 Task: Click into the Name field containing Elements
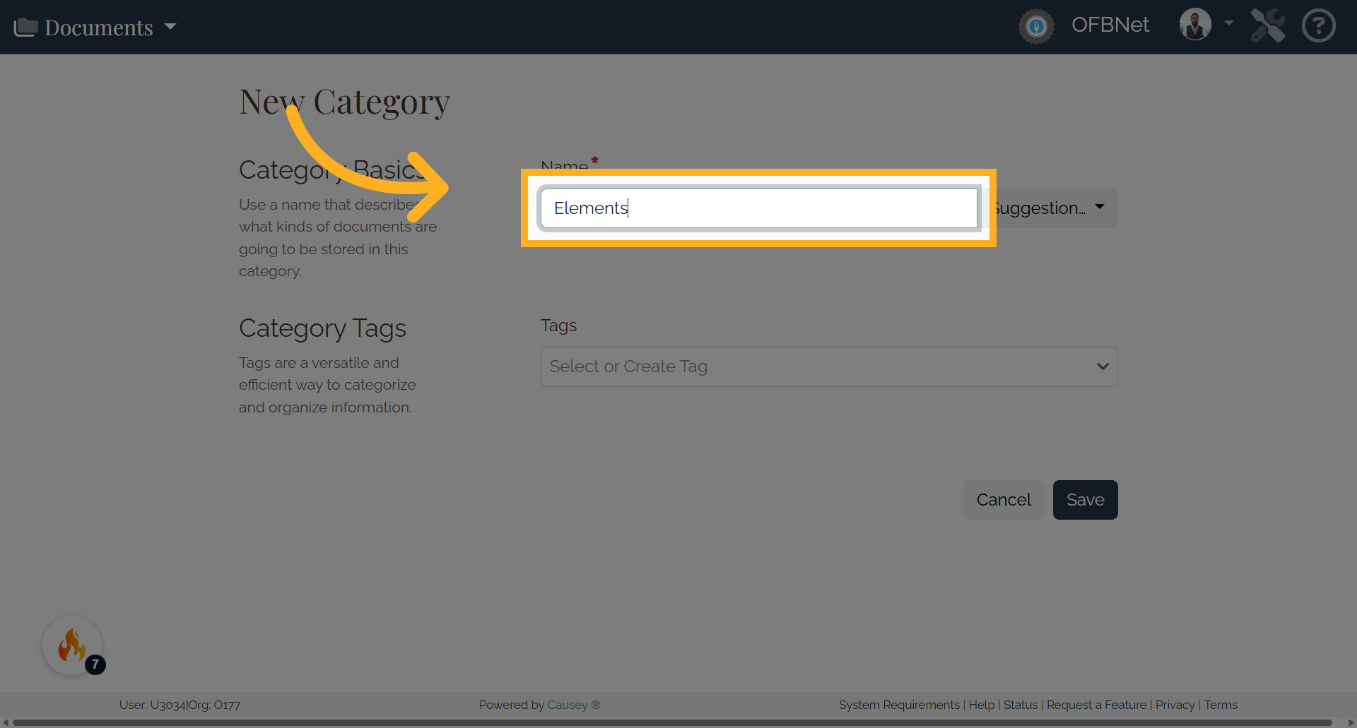click(758, 208)
